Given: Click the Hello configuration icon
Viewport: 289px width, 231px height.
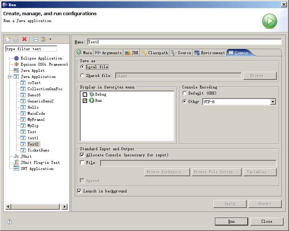Looking at the screenshot, I should click(23, 107).
